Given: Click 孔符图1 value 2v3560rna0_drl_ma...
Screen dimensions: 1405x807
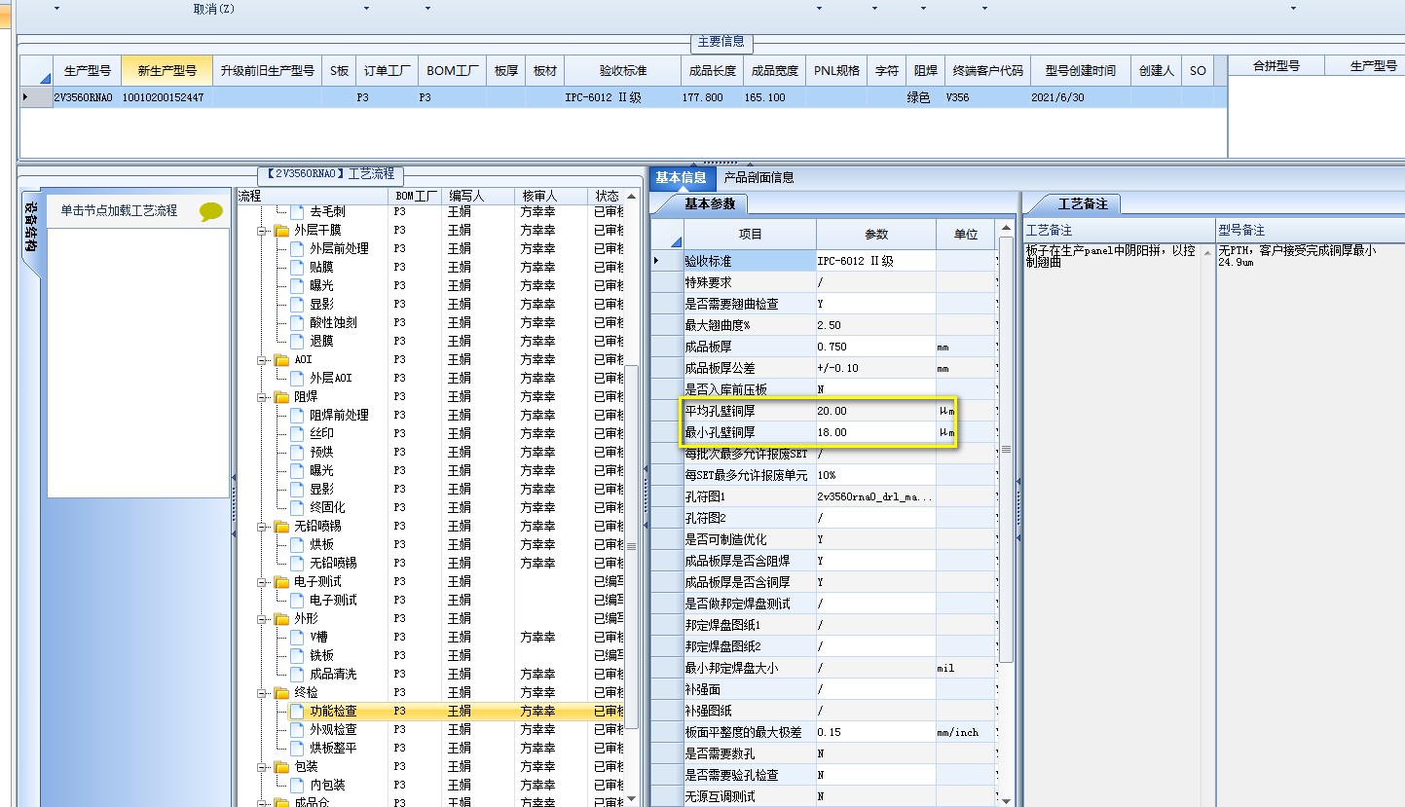Looking at the screenshot, I should [875, 497].
